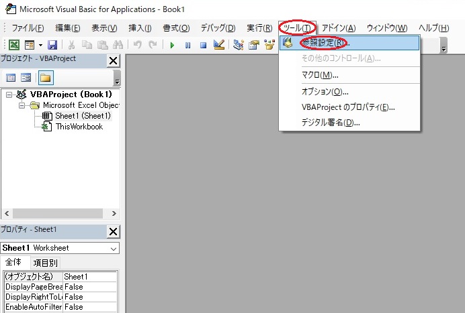Switch to 全体 properties tab
Screen dimensions: 465x313
[x=13, y=262]
